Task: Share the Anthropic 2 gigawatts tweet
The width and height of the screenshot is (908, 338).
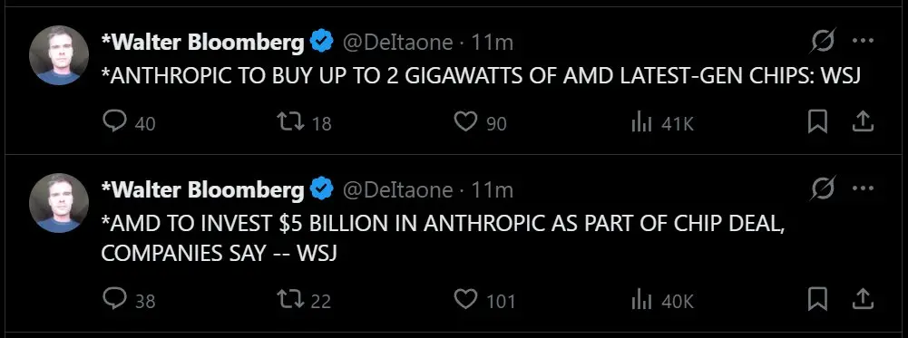Action: (x=863, y=121)
